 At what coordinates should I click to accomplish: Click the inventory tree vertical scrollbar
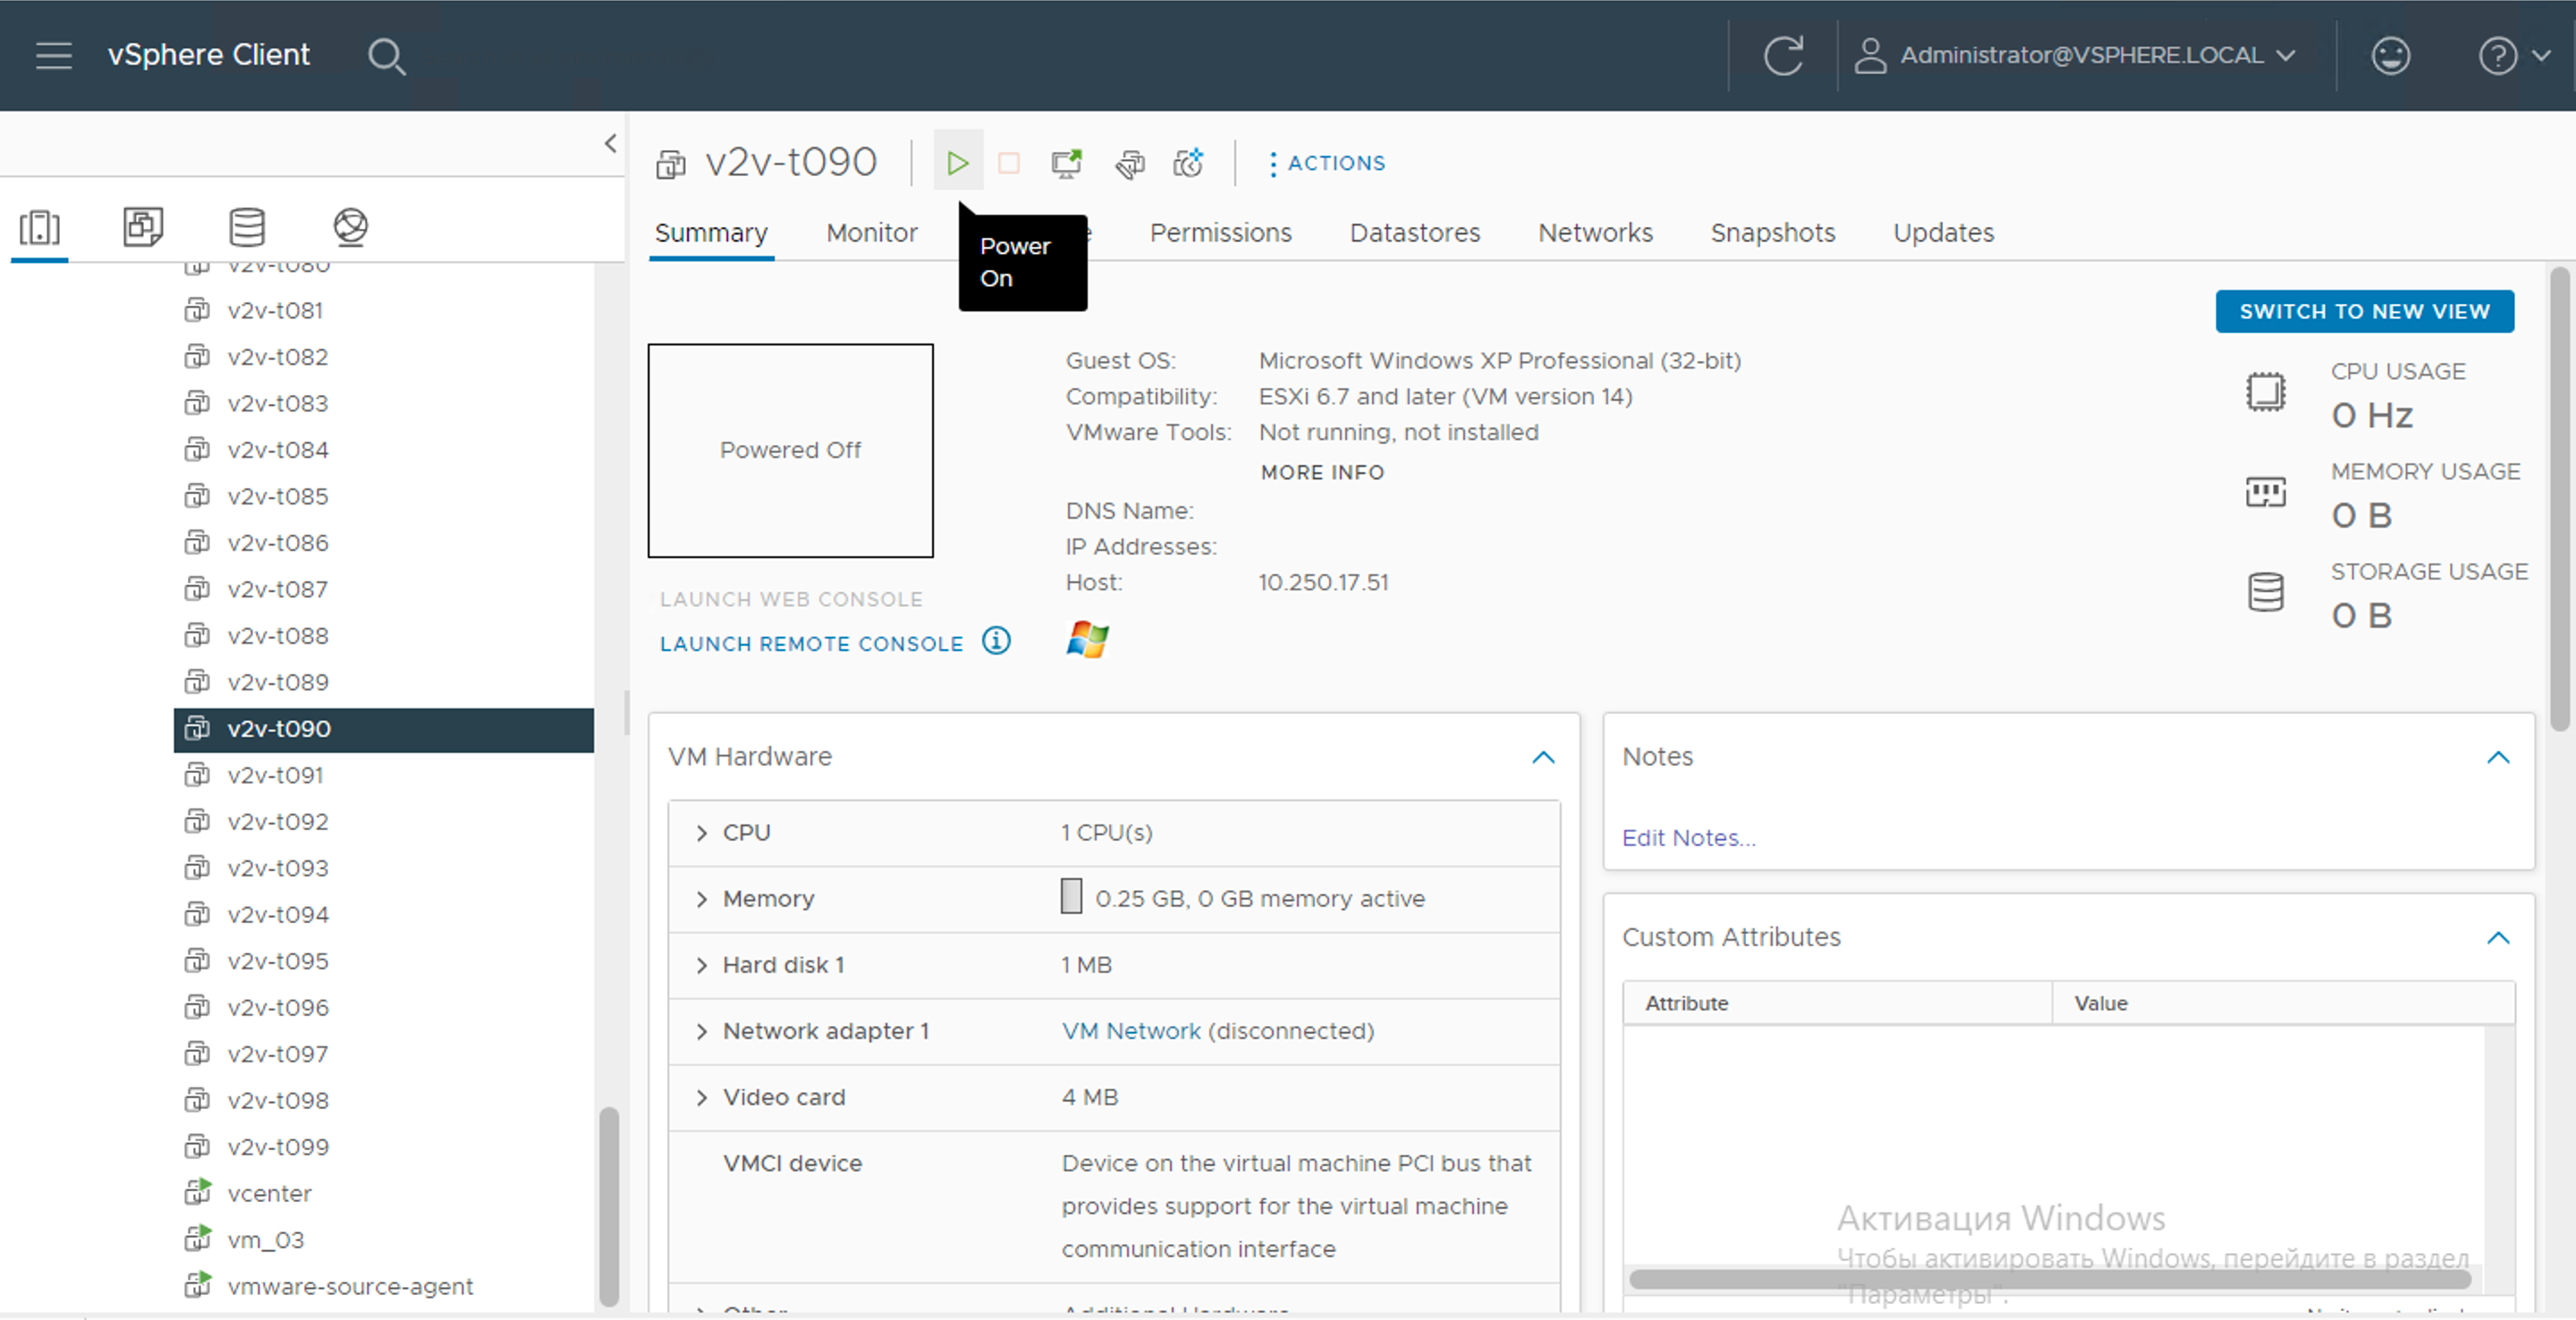(x=608, y=1206)
